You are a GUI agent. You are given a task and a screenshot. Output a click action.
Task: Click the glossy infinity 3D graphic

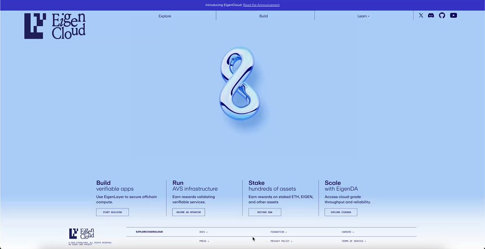pyautogui.click(x=240, y=83)
